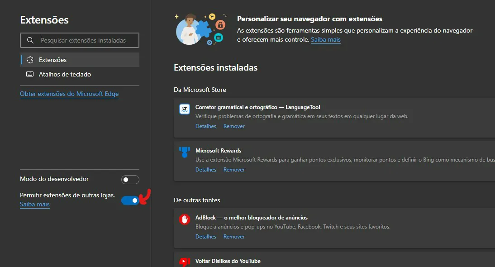
Task: Click Saiba mais under outras lojas
Action: 35,204
